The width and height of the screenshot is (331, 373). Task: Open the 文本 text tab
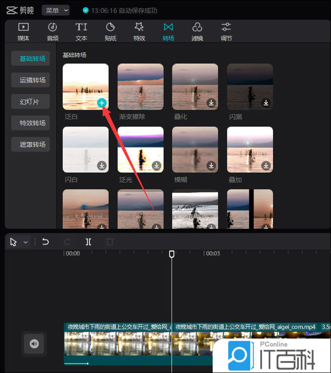click(x=81, y=32)
